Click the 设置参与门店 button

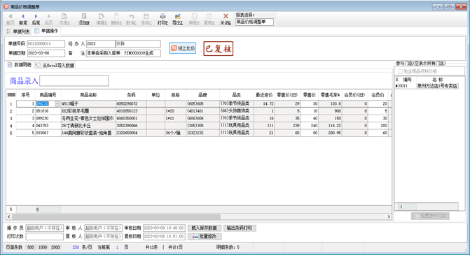pos(430,216)
